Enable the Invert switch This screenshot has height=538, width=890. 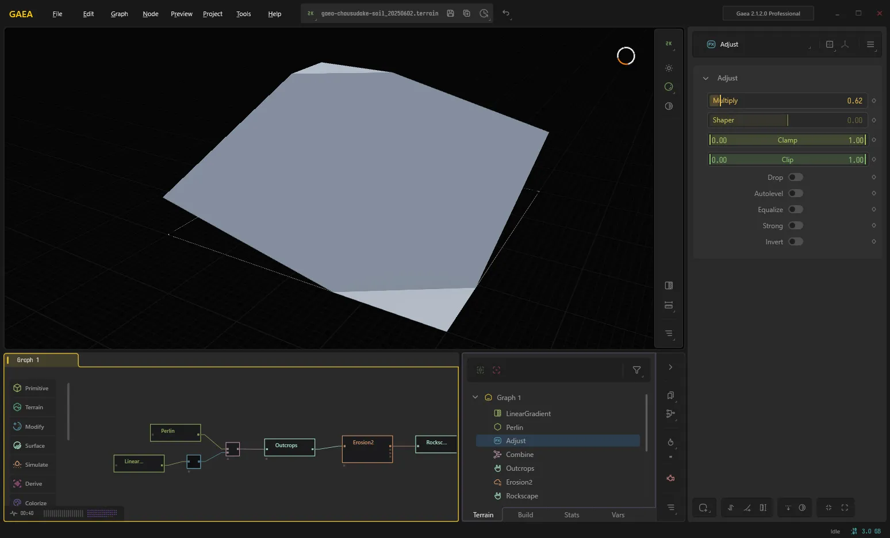click(x=796, y=242)
